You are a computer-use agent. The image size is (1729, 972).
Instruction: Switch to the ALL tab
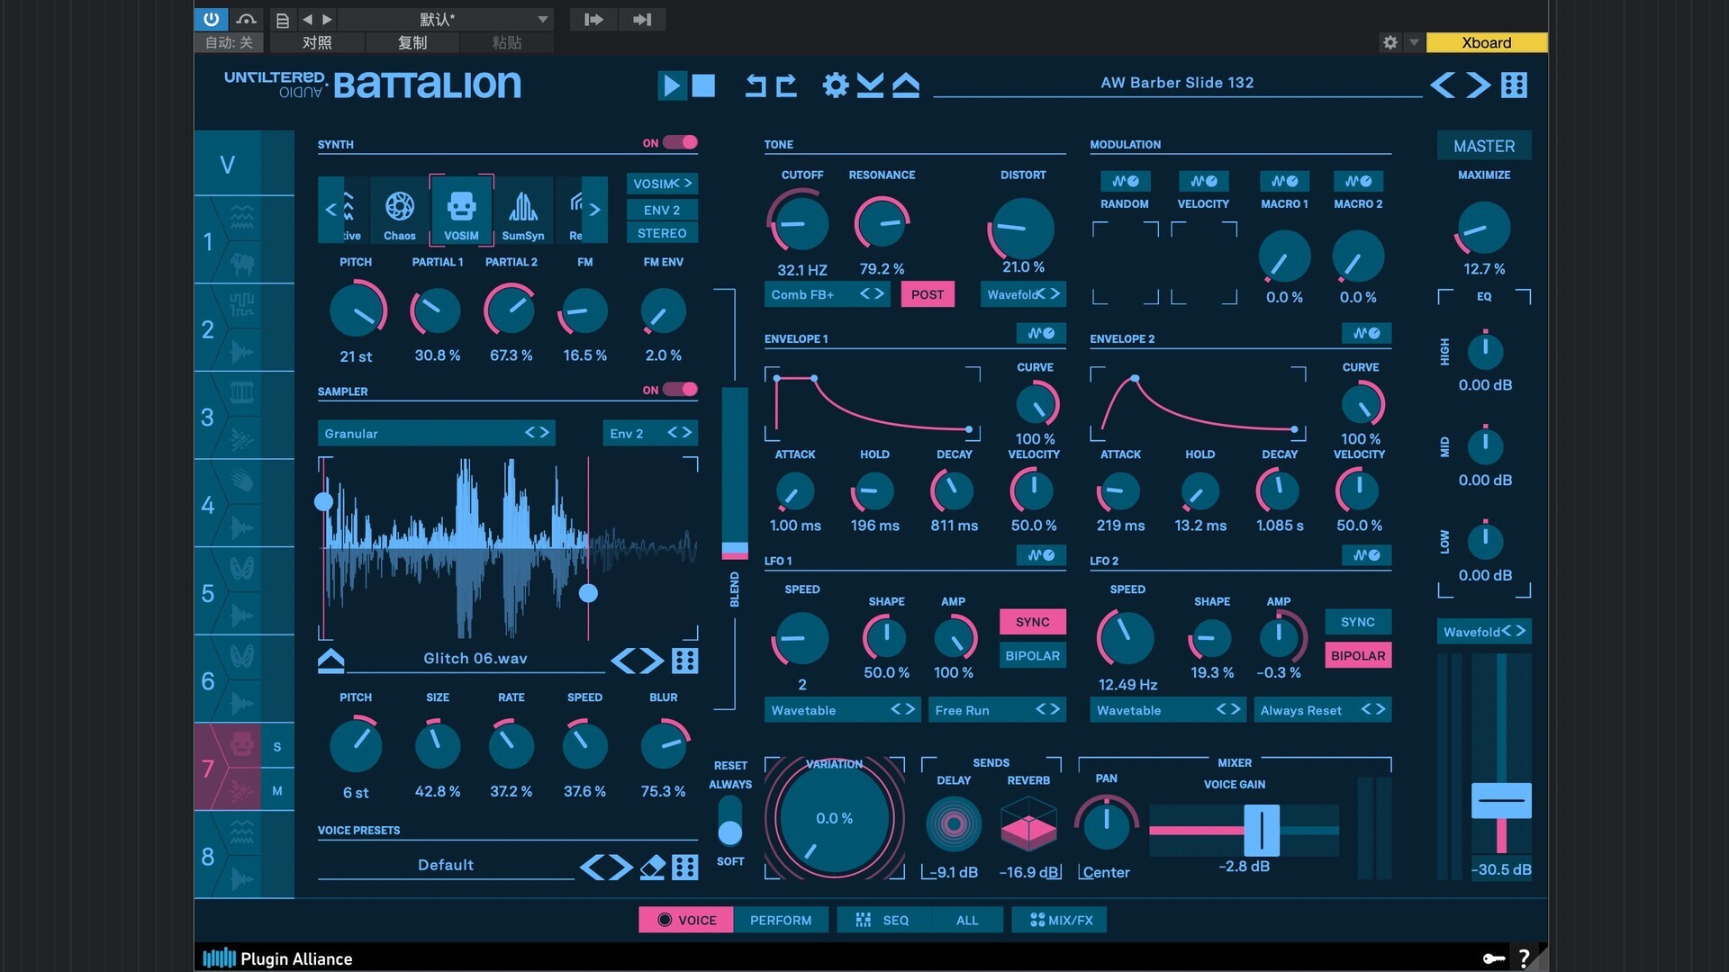[967, 920]
